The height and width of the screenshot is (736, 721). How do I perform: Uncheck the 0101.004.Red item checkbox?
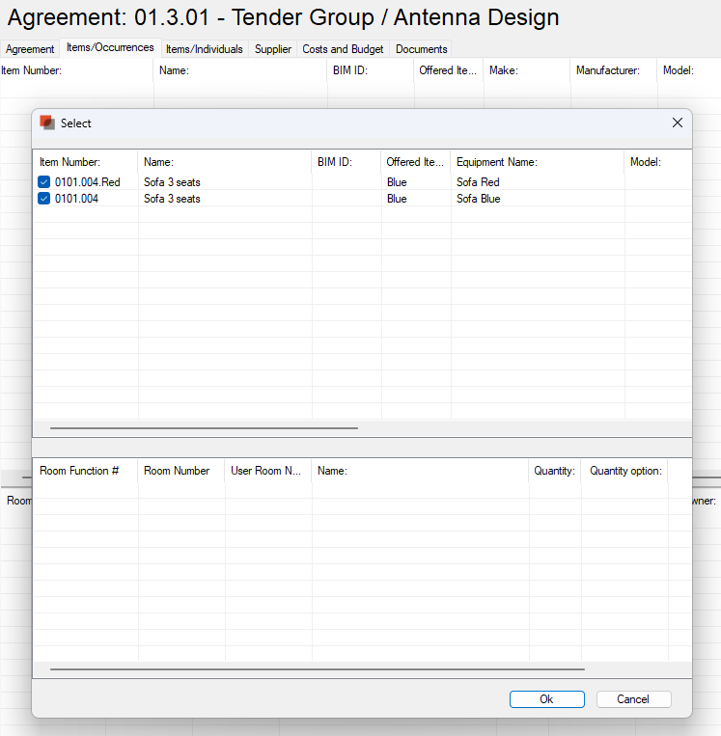click(x=44, y=182)
